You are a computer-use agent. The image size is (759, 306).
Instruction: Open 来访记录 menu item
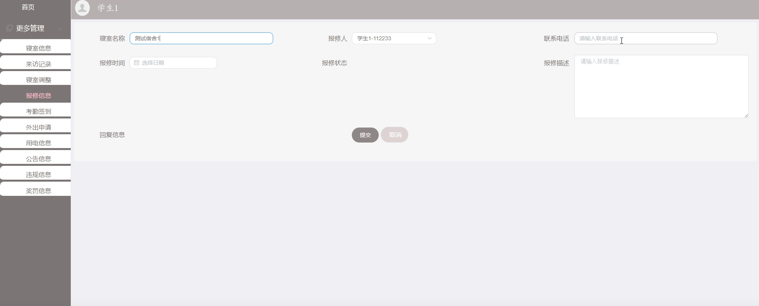coord(36,62)
